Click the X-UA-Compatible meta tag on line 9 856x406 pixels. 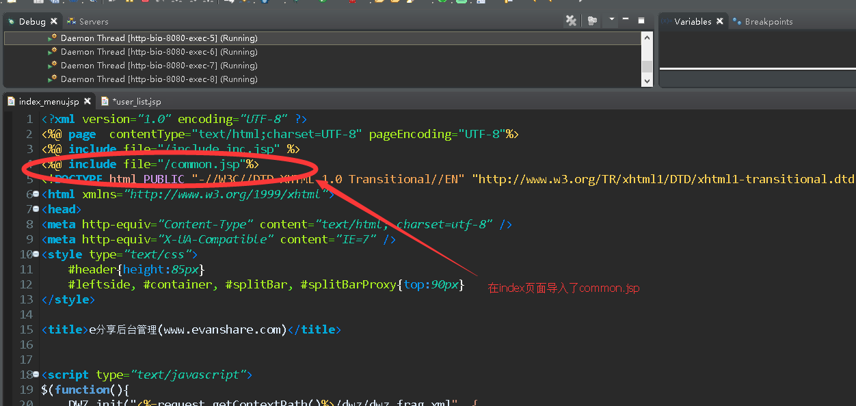click(x=219, y=239)
